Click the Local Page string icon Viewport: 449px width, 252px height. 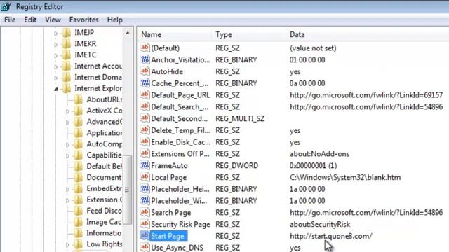tap(145, 177)
